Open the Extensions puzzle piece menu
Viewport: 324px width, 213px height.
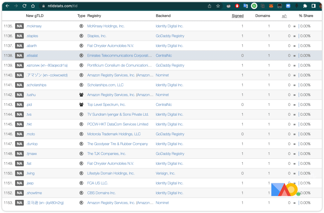(305, 6)
